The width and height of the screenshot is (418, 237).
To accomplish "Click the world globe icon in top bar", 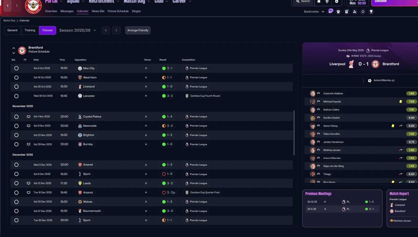I will [327, 2].
